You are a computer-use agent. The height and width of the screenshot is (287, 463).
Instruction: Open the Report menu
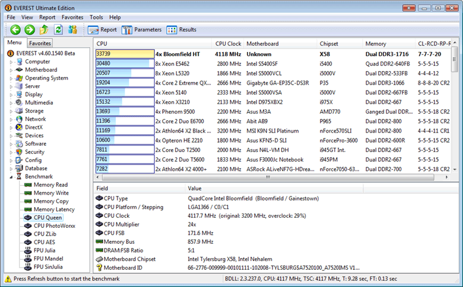pos(47,17)
